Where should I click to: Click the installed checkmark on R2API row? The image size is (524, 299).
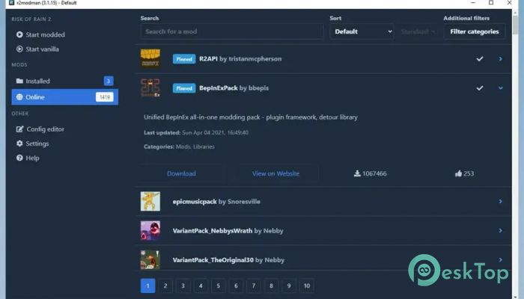[x=480, y=59]
